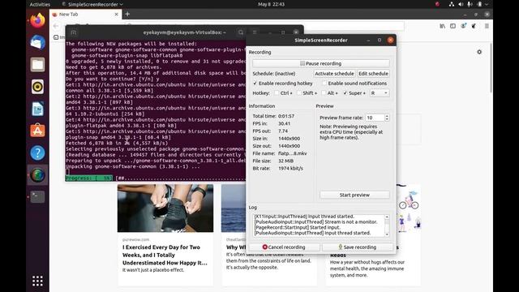Click the 'Total time: 0:01:57' value

coord(286,116)
